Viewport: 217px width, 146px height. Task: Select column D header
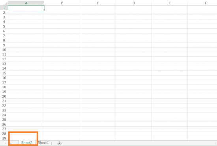(134, 3)
